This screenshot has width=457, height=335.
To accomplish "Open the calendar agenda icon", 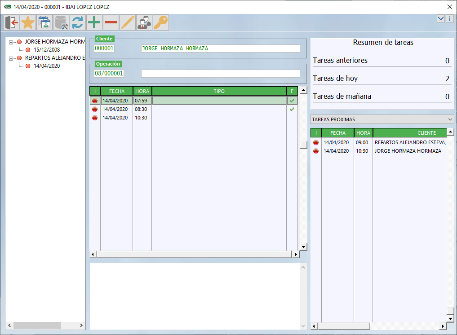I will pyautogui.click(x=44, y=22).
